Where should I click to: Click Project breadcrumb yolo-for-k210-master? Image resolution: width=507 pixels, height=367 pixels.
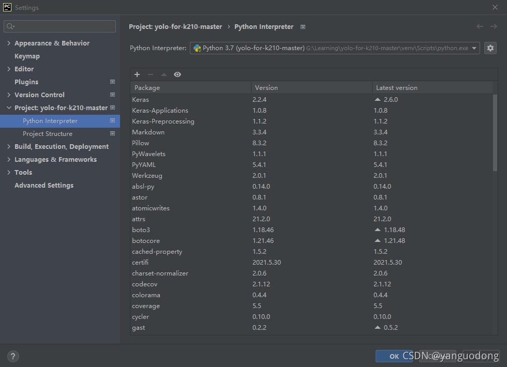175,27
